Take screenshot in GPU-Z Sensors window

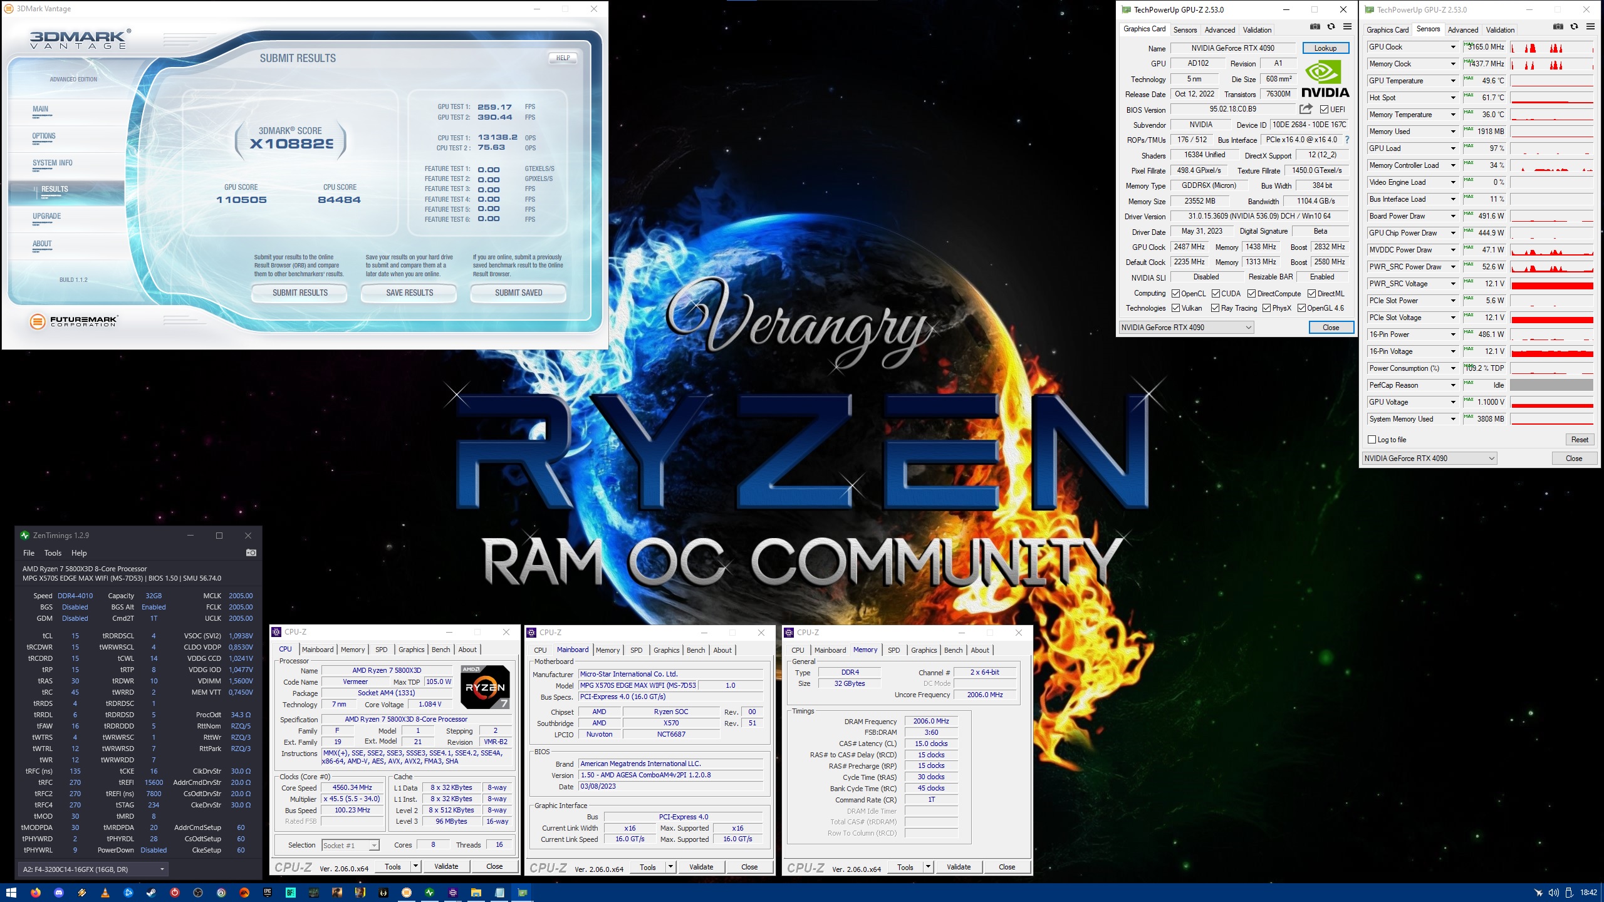click(1558, 27)
